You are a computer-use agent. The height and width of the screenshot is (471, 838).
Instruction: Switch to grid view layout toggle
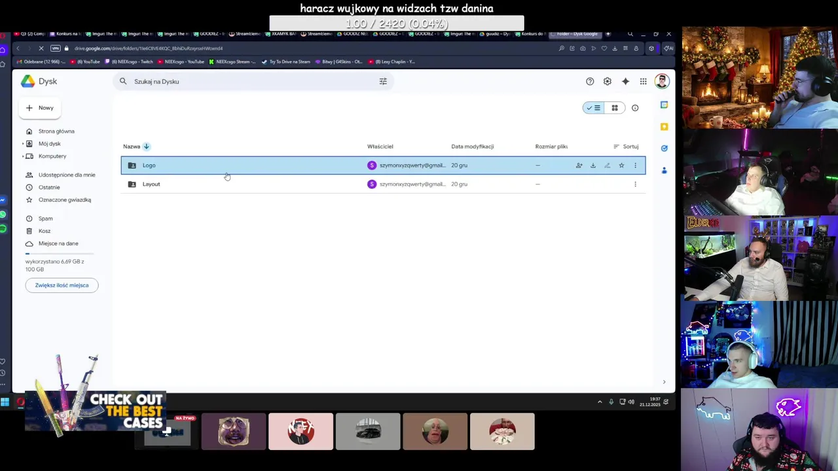pos(614,108)
